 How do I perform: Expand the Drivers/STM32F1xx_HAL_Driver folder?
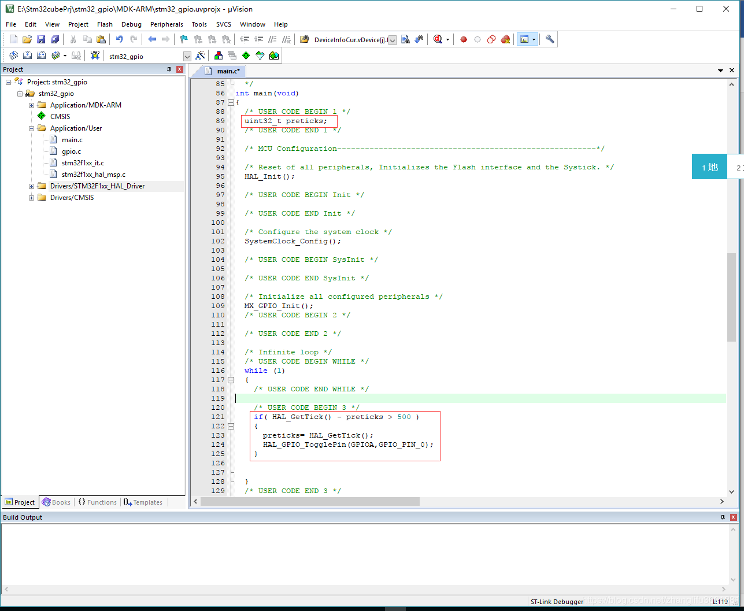tap(32, 186)
